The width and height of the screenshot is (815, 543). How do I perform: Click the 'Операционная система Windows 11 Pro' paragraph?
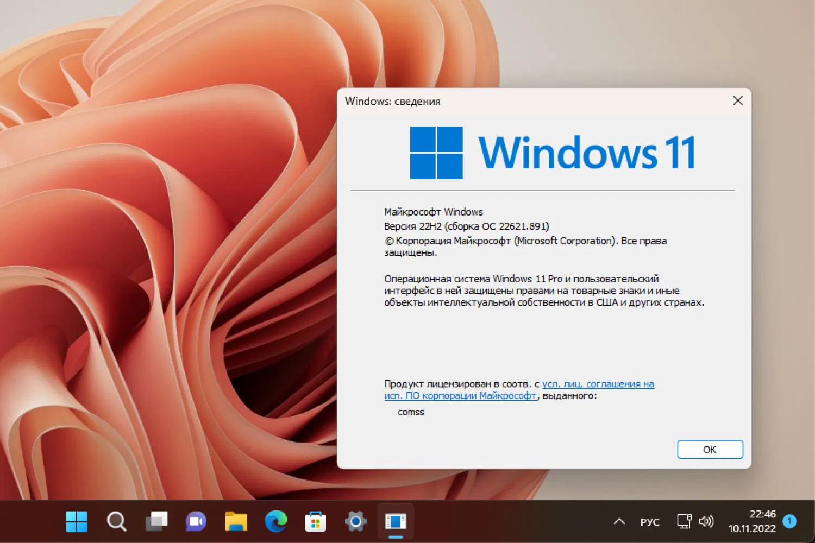coord(544,291)
